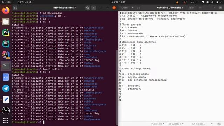Open the blue checklist app in the dock
This screenshot has width=224, height=126.
click(x=6, y=77)
